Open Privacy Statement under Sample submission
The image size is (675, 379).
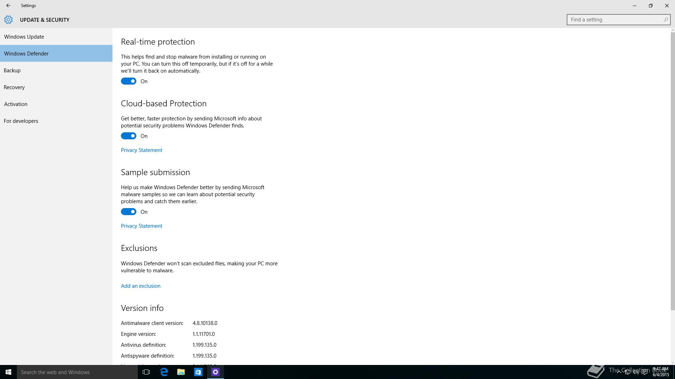pyautogui.click(x=141, y=226)
